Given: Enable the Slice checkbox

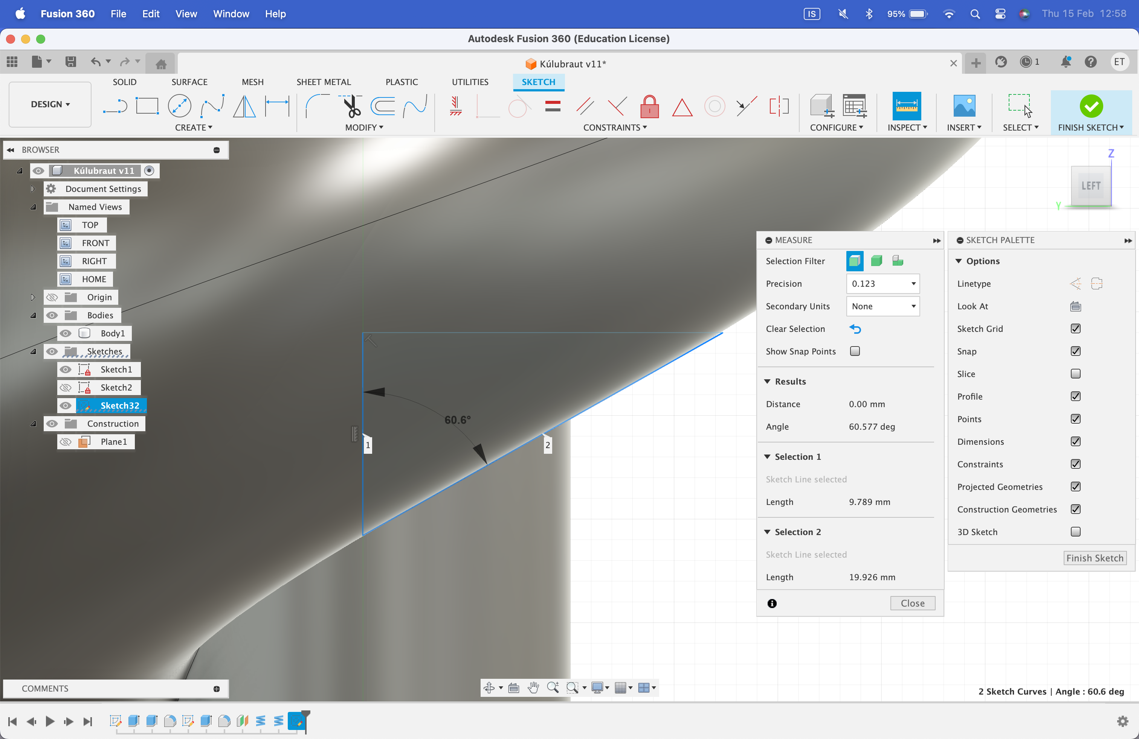Looking at the screenshot, I should (x=1075, y=374).
